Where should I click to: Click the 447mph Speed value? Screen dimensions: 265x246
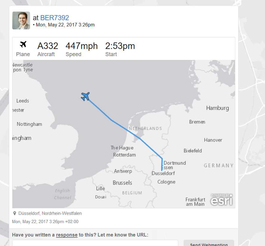tap(82, 46)
